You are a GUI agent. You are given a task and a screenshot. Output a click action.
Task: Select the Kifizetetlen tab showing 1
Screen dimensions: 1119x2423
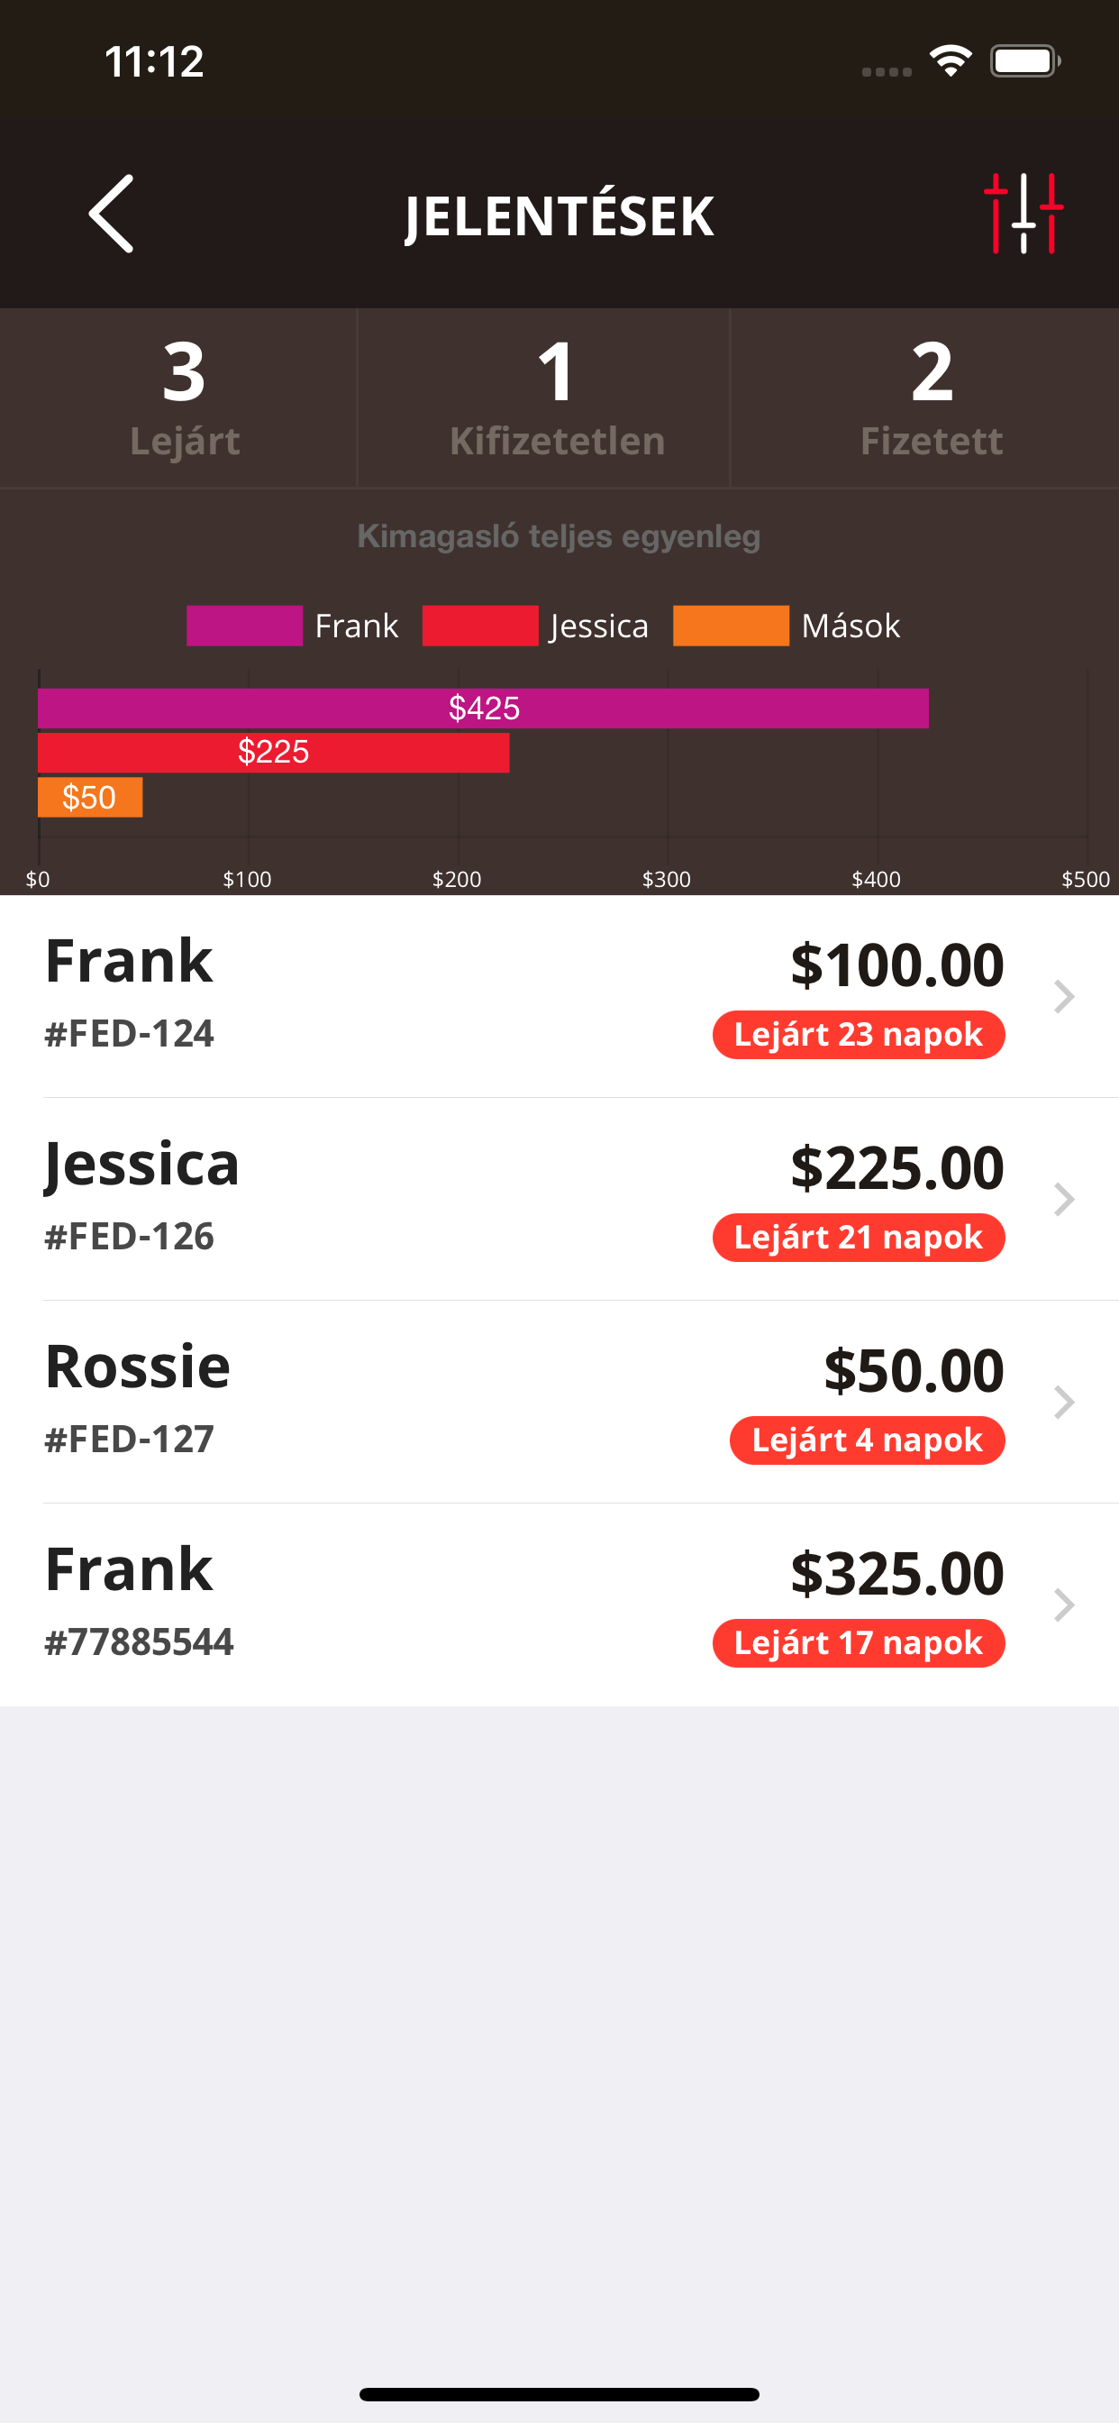click(557, 398)
